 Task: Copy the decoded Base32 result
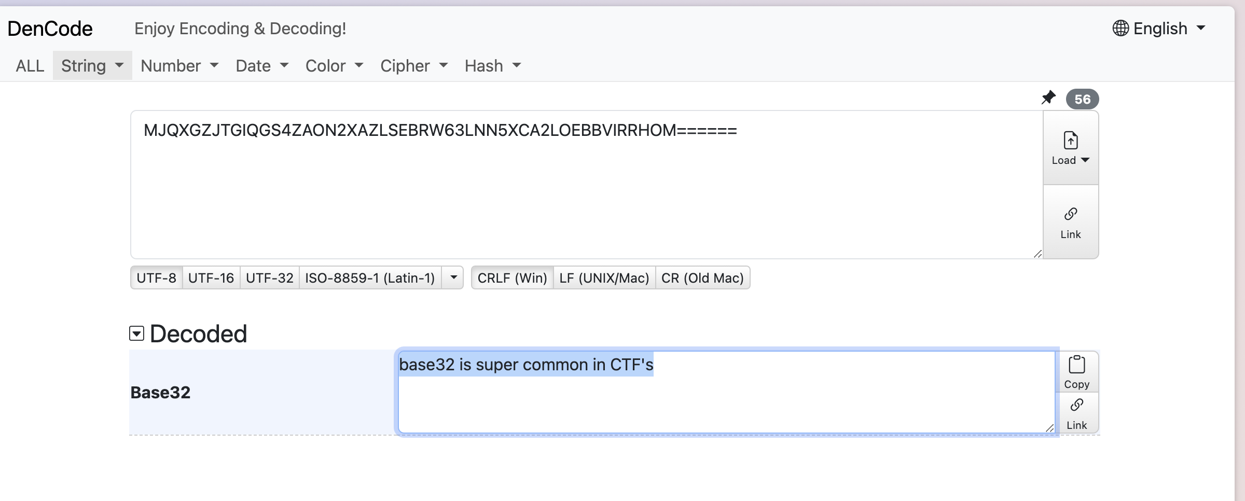point(1077,372)
